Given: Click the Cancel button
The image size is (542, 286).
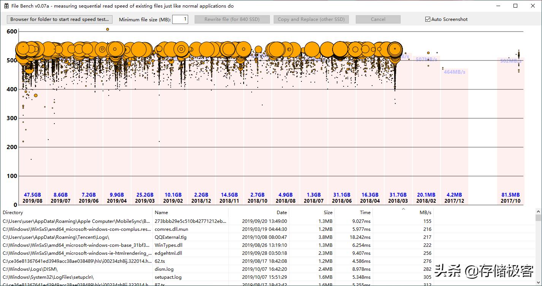Looking at the screenshot, I should (x=378, y=19).
